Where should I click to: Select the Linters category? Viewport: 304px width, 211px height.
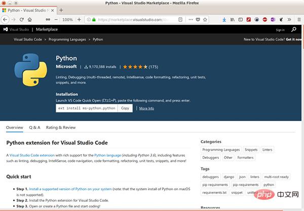pos(267,150)
